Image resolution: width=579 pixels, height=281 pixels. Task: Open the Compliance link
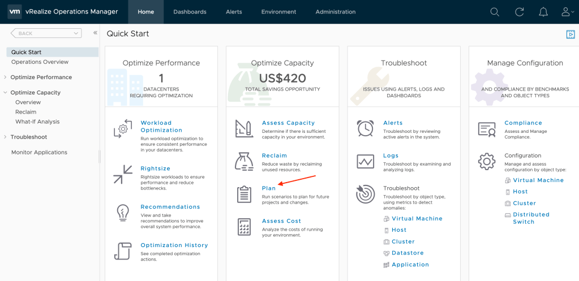tap(523, 123)
